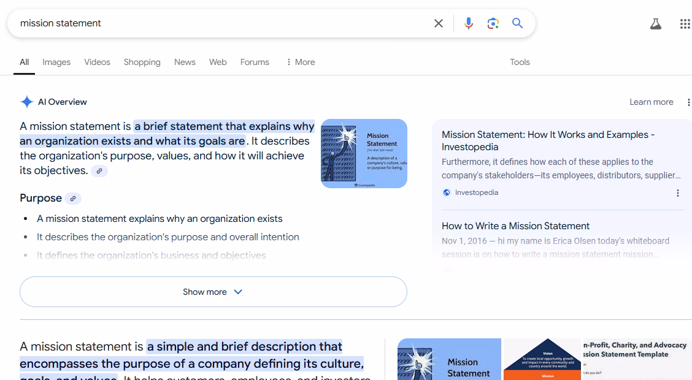Click highlighted 'a simple and brief description that'
The width and height of the screenshot is (692, 380).
tap(245, 347)
